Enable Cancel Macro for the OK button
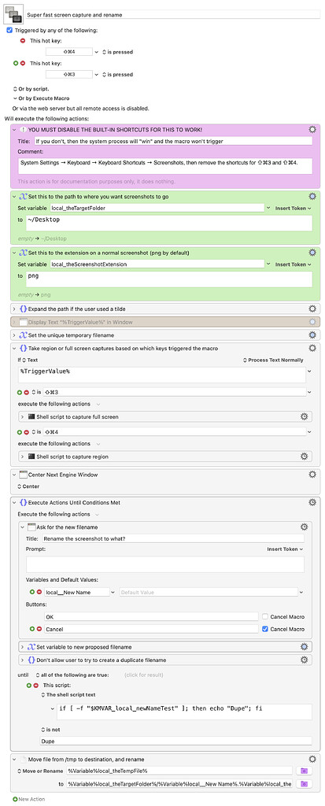This screenshot has height=806, width=325. click(x=265, y=616)
